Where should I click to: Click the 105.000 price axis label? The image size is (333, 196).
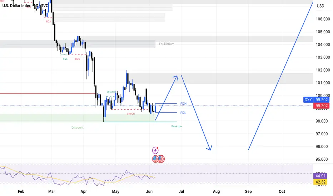pyautogui.click(x=323, y=32)
